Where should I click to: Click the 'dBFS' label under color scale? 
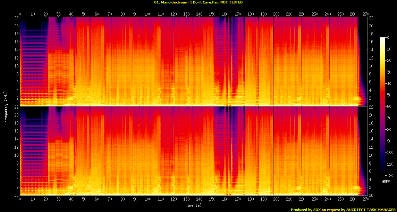[x=386, y=181]
